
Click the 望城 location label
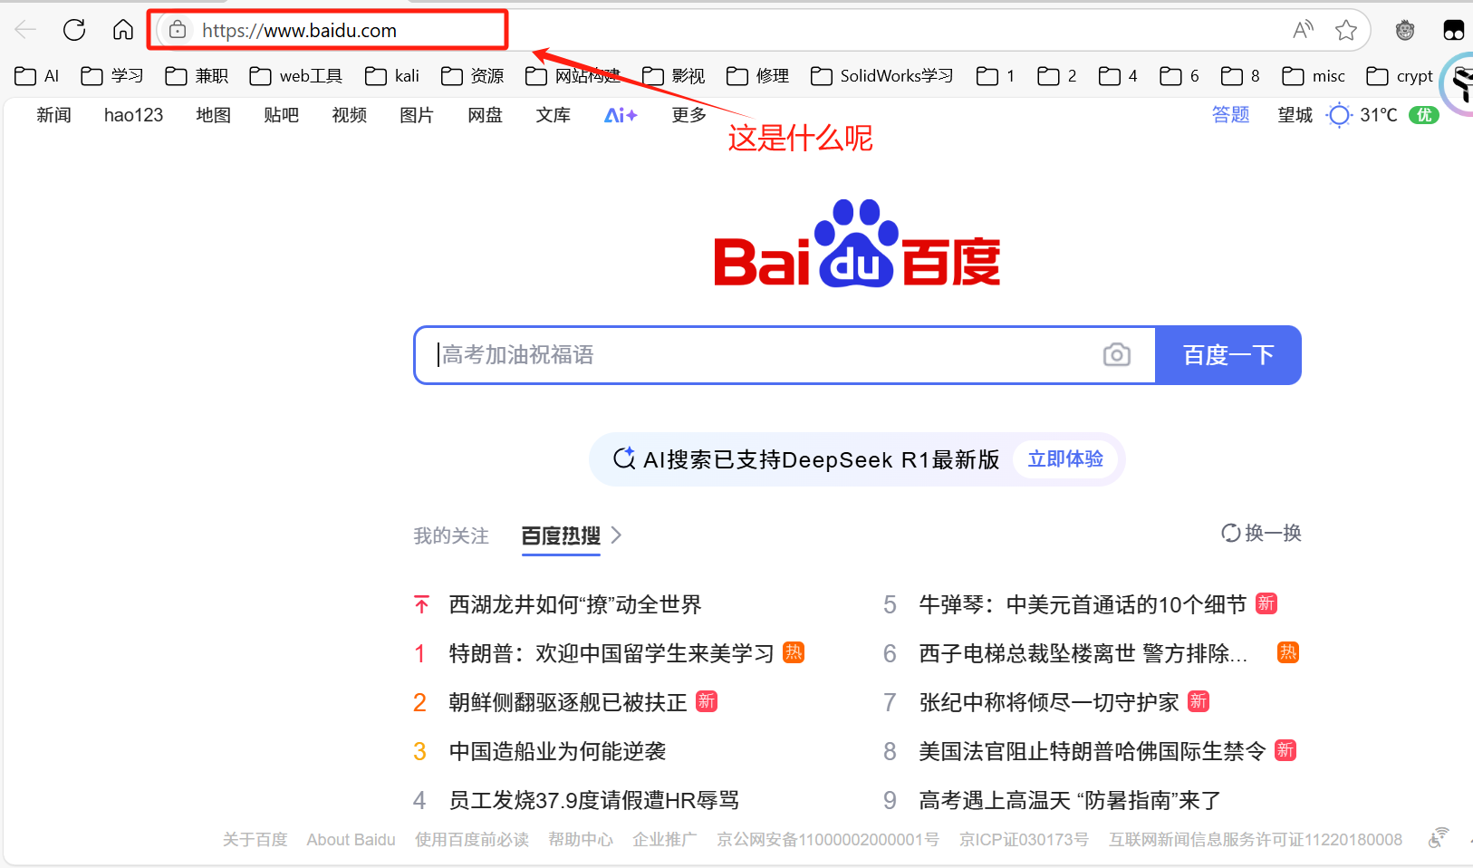click(x=1295, y=115)
